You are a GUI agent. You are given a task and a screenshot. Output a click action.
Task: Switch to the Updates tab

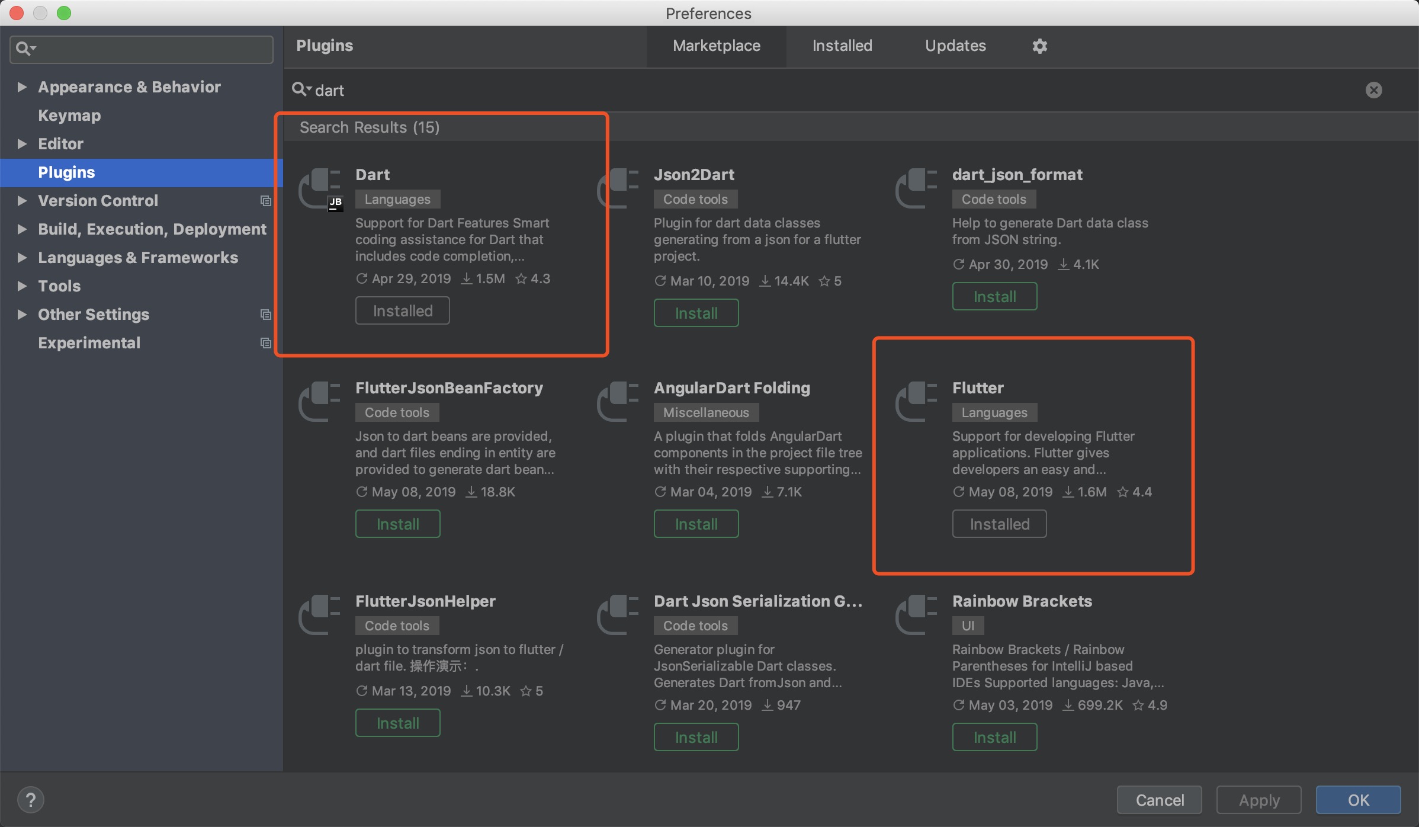pyautogui.click(x=955, y=46)
